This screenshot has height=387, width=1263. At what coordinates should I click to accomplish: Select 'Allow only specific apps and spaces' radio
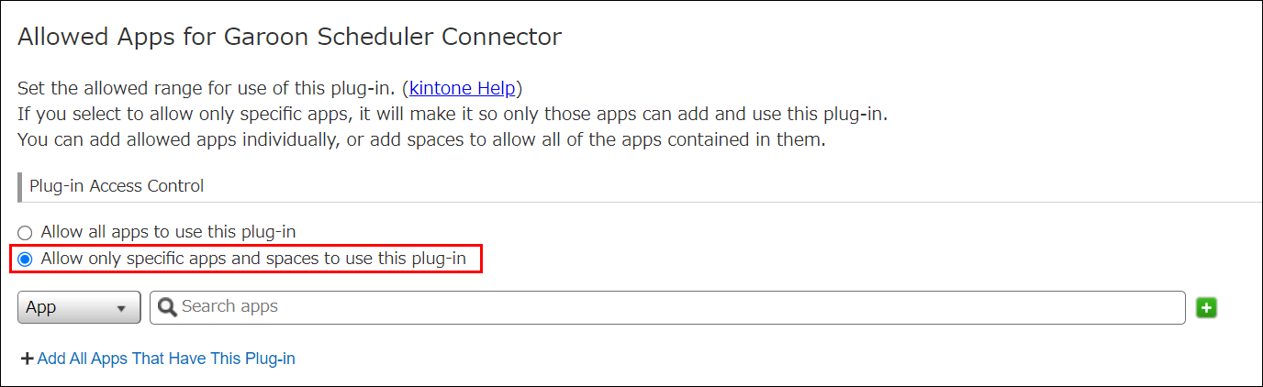click(26, 260)
